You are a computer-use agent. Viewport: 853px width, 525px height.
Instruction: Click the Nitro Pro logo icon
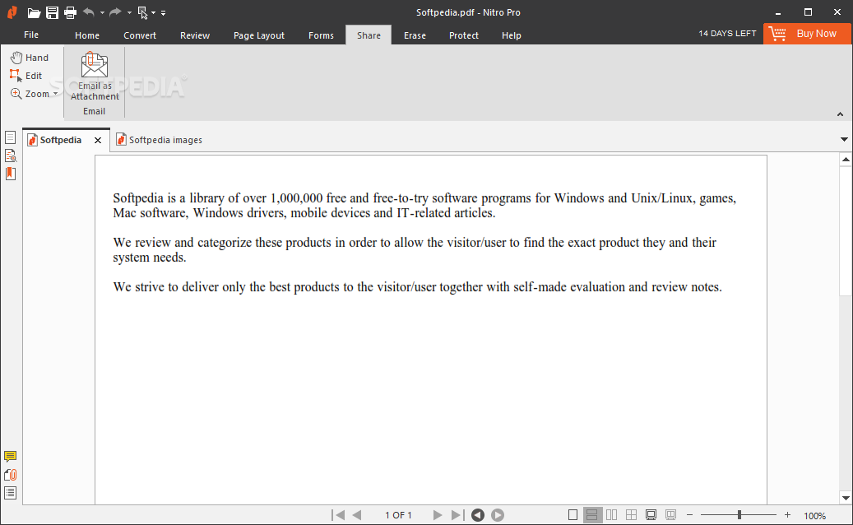click(x=12, y=12)
